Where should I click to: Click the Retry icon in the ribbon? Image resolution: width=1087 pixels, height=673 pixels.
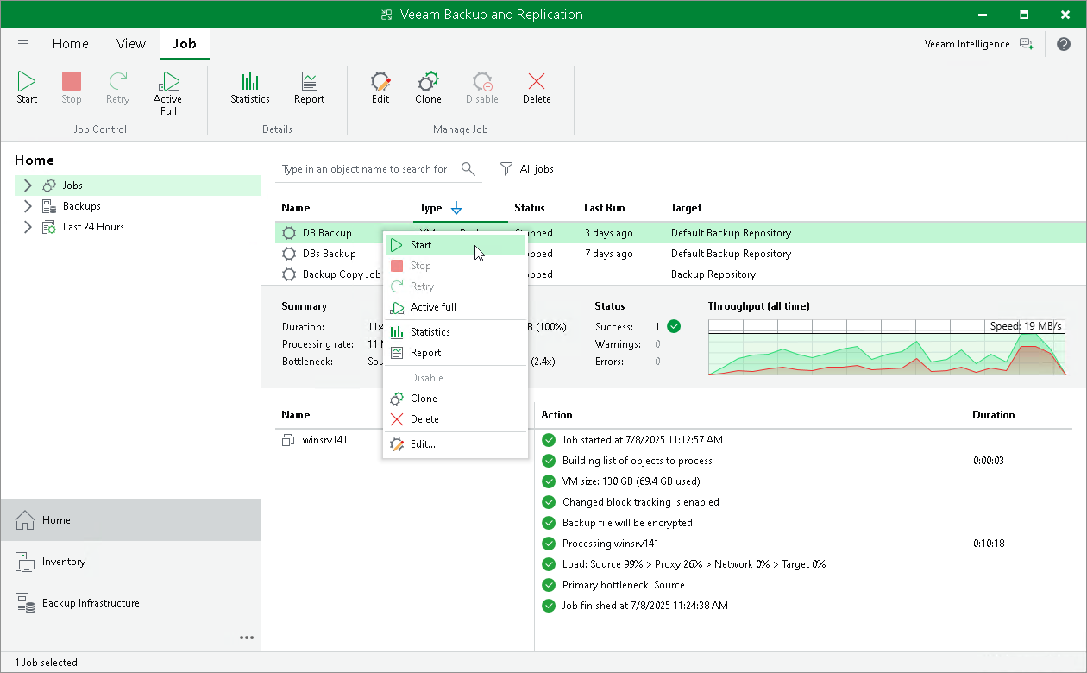117,86
